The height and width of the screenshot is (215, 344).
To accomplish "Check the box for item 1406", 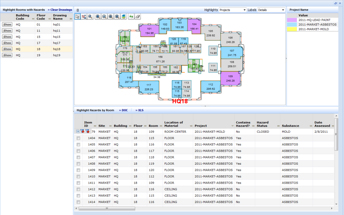I will coord(78,151).
